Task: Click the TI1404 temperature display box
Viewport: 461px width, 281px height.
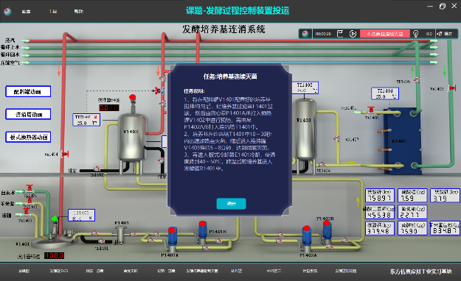Action: point(385,93)
